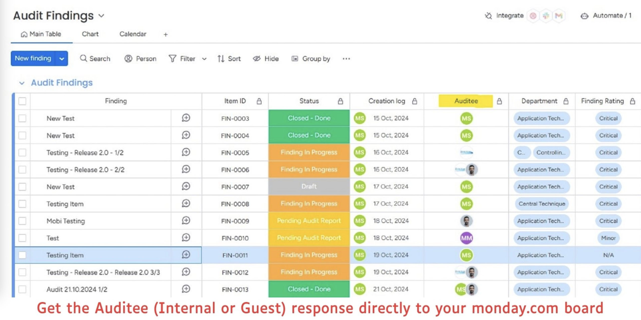The image size is (641, 320).
Task: Open the Person filter icon
Action: (x=128, y=59)
